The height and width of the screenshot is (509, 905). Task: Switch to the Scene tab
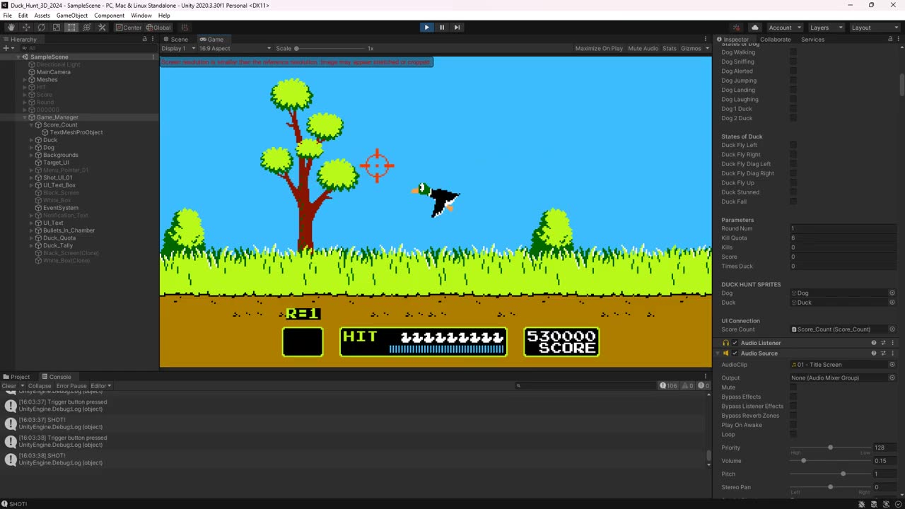175,39
